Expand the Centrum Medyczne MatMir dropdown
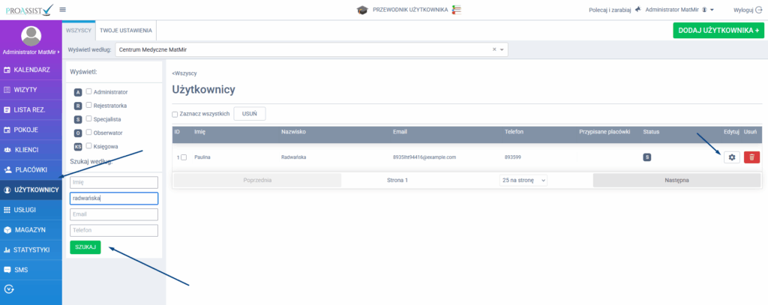 [502, 49]
